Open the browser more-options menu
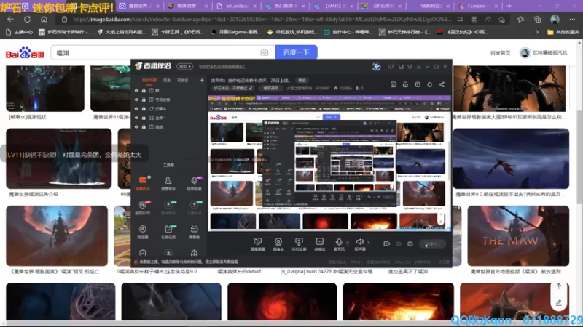Image resolution: width=583 pixels, height=327 pixels. pos(572,19)
